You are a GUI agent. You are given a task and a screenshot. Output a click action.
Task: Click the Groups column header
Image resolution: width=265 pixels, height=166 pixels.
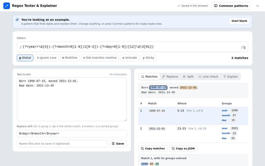(x=227, y=103)
